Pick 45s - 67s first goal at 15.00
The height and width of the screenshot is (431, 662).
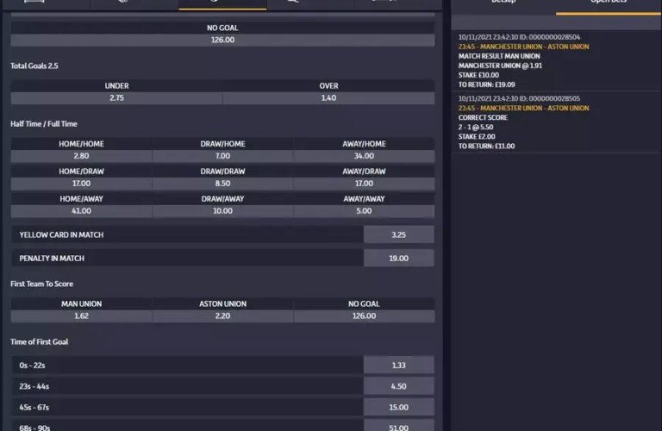[398, 408]
